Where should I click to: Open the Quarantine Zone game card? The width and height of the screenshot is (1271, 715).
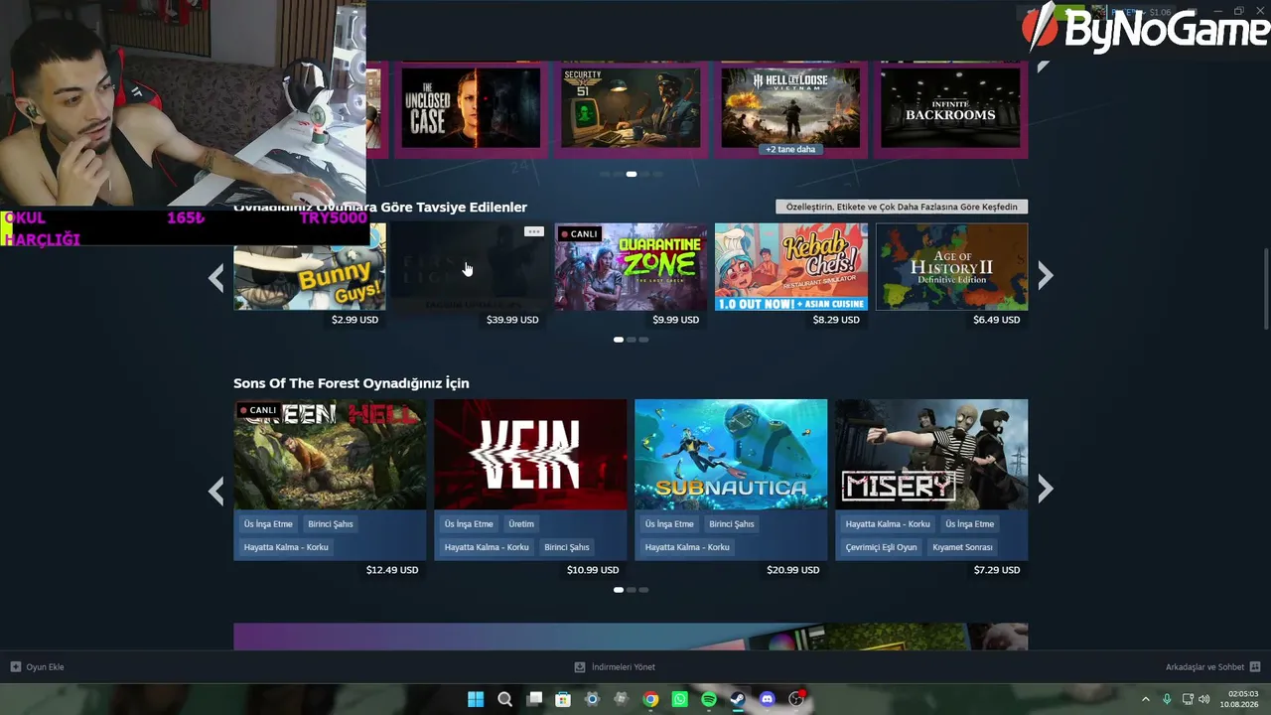(x=631, y=266)
